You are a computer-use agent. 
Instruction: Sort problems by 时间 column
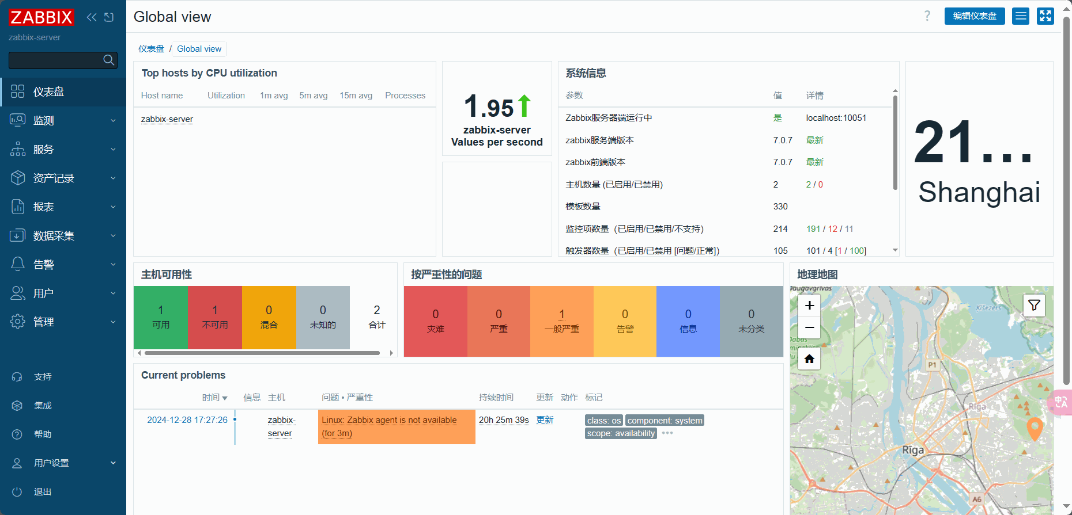click(214, 398)
